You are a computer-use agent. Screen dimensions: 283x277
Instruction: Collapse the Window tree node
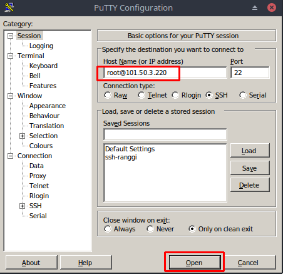(x=10, y=96)
